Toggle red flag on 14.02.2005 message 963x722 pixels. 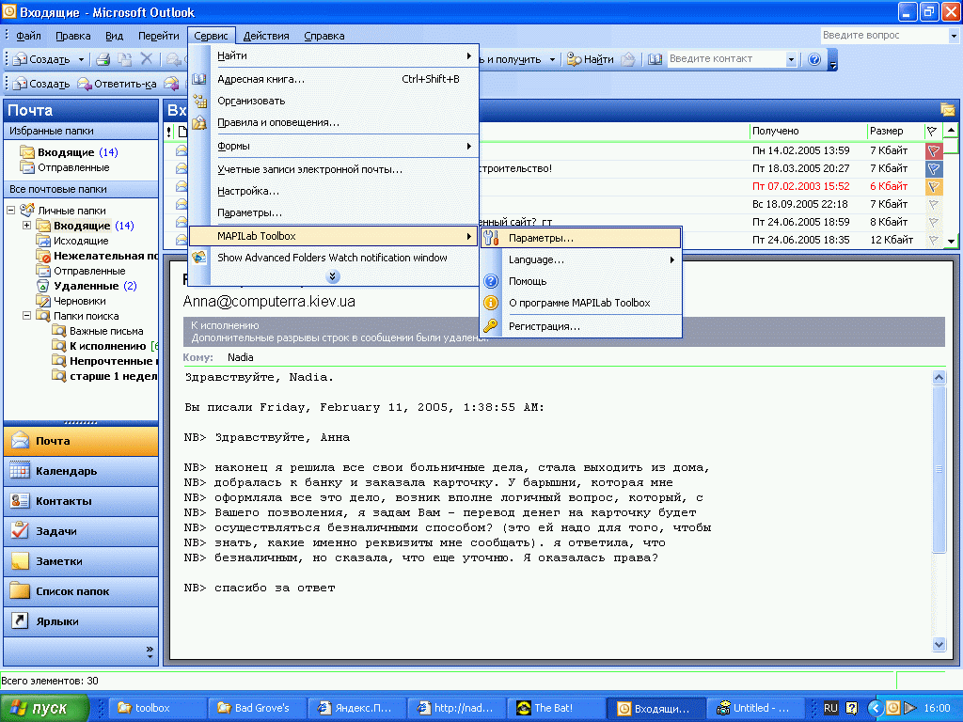(933, 150)
